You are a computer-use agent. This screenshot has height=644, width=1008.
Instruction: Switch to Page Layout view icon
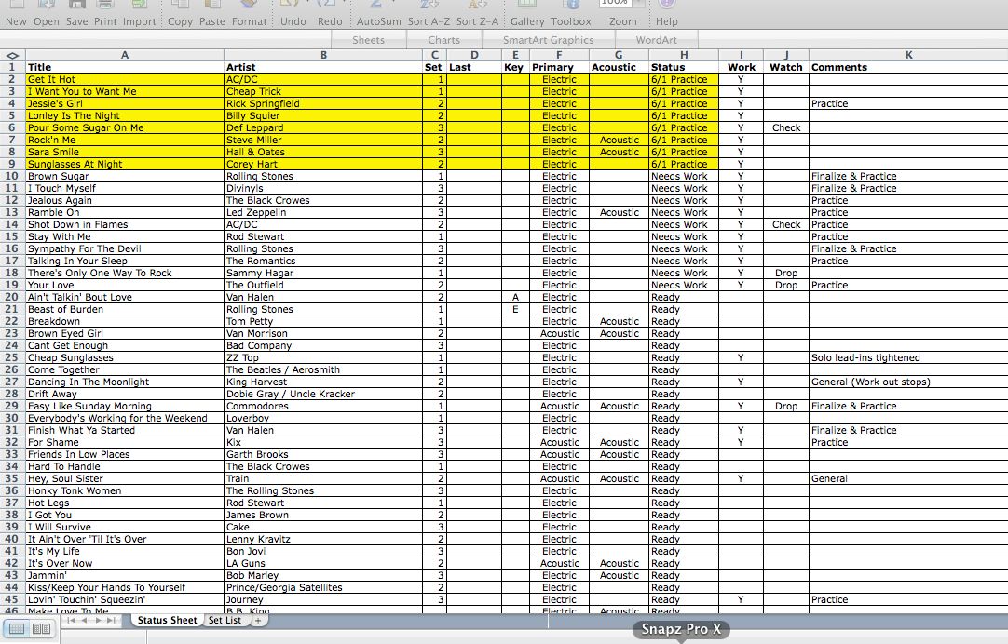coord(41,628)
